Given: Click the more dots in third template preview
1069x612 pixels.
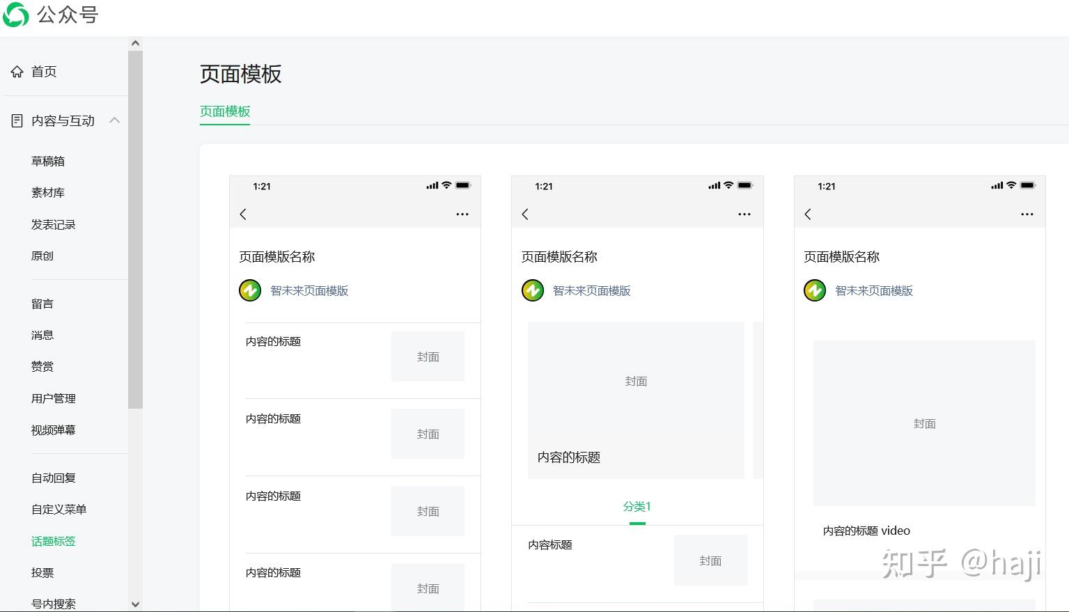Looking at the screenshot, I should coord(1027,214).
